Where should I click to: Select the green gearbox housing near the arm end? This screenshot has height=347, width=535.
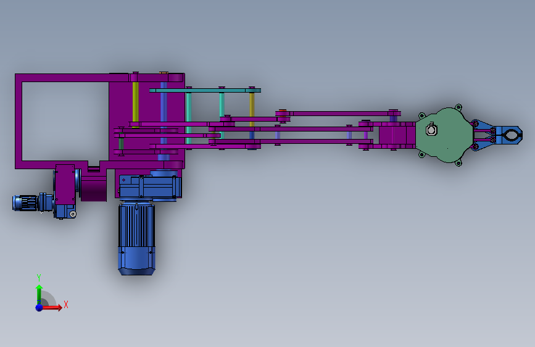[444, 135]
